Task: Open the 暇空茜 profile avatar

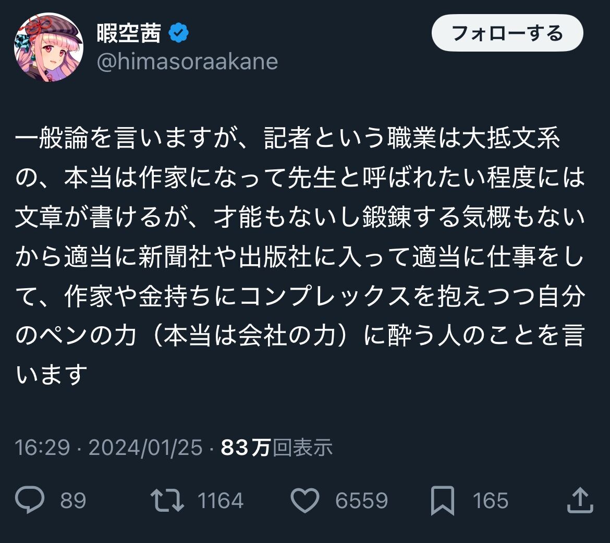Action: tap(48, 47)
